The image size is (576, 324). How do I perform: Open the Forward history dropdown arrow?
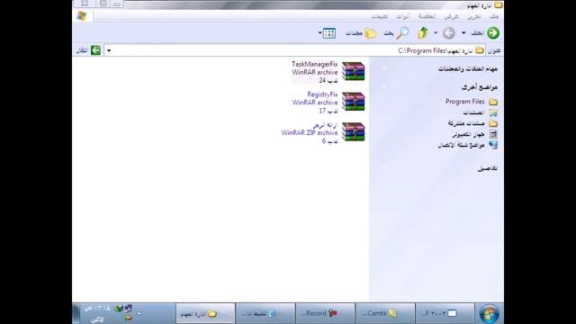click(436, 33)
